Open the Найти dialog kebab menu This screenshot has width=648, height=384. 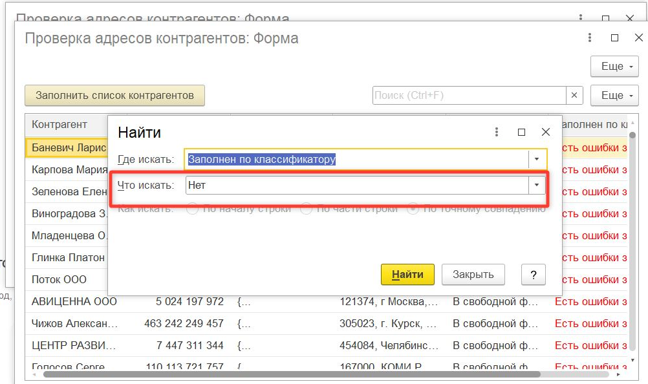497,132
